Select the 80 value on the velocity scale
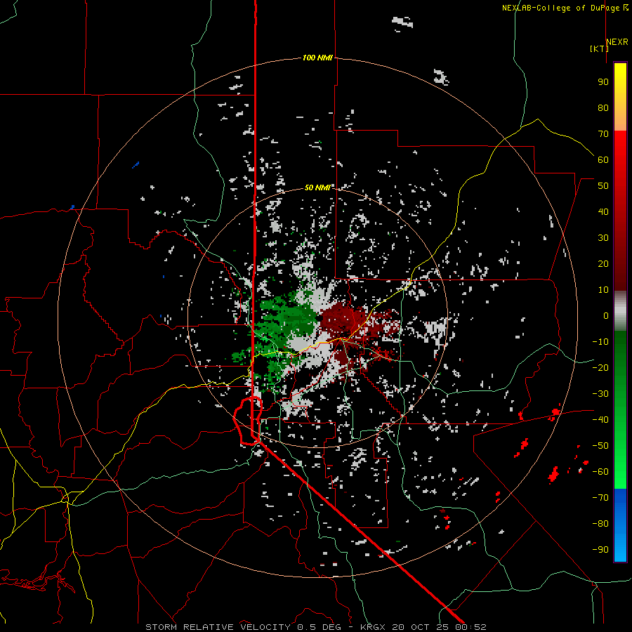632x632 pixels. point(603,107)
